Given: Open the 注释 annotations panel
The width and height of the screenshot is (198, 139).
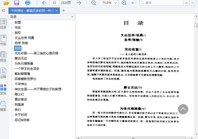Looking at the screenshot, I should click(x=3, y=73).
